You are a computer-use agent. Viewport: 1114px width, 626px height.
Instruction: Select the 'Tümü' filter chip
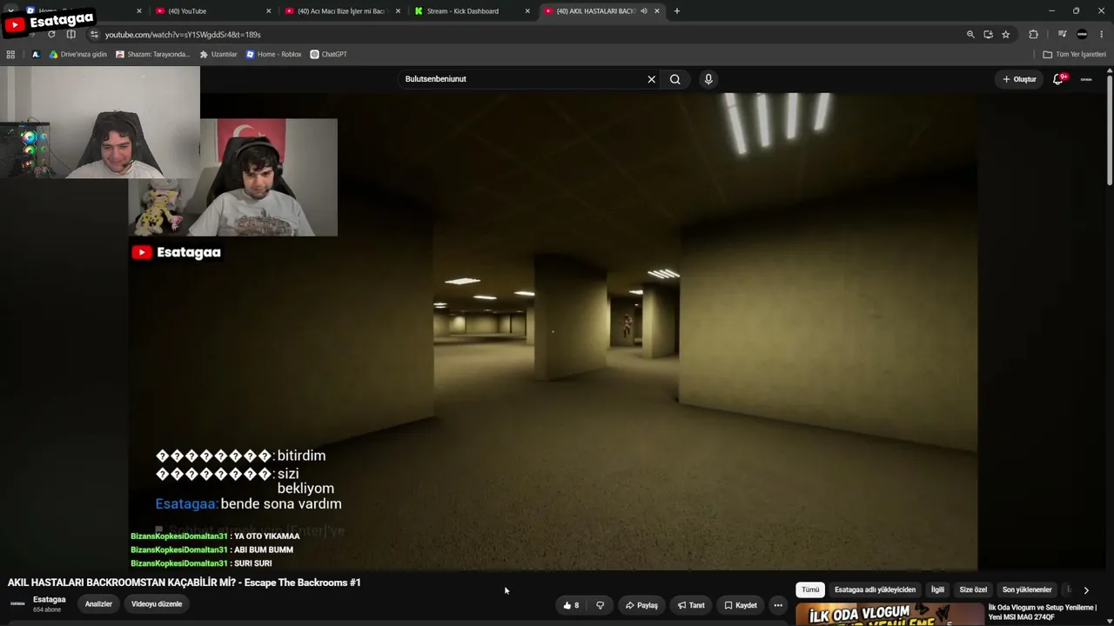point(810,589)
